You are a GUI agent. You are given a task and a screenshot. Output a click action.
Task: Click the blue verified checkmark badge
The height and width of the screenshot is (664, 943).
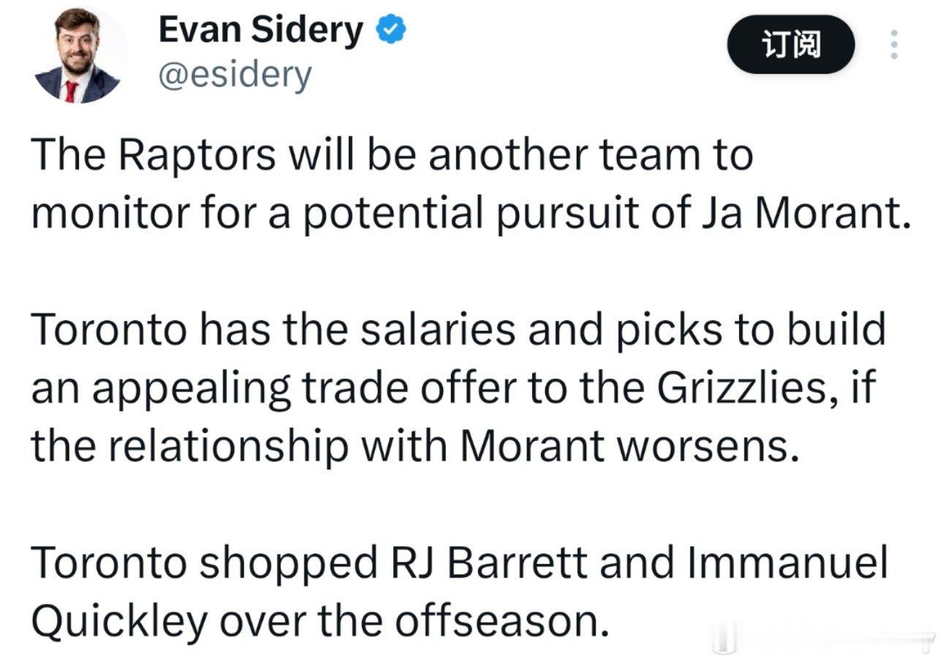pos(391,31)
